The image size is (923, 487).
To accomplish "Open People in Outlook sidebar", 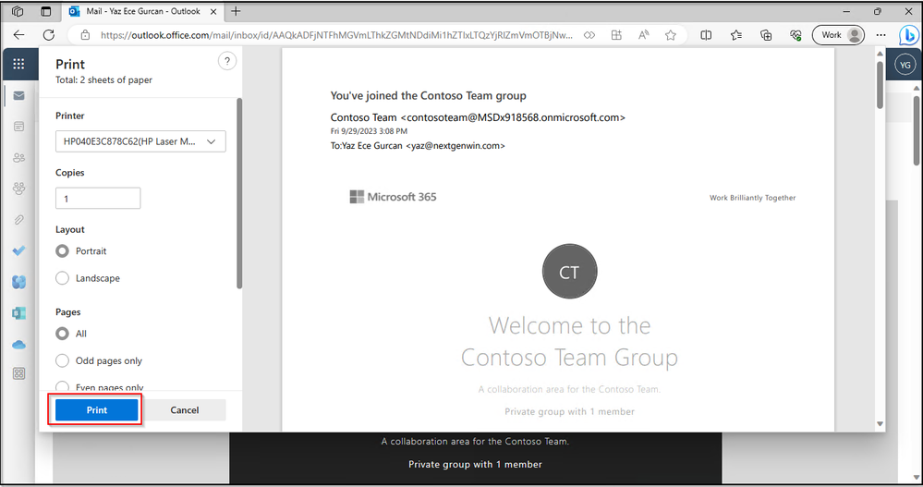I will point(18,158).
